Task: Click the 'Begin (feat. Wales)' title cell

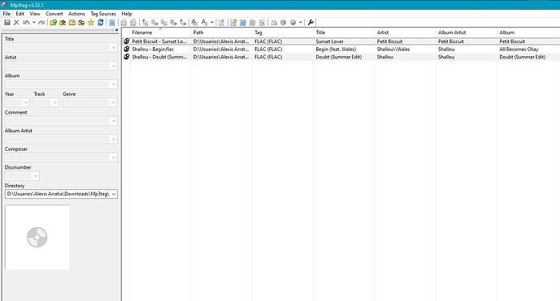Action: click(336, 49)
